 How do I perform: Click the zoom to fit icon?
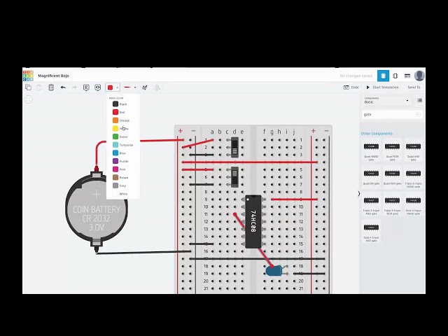[28, 99]
